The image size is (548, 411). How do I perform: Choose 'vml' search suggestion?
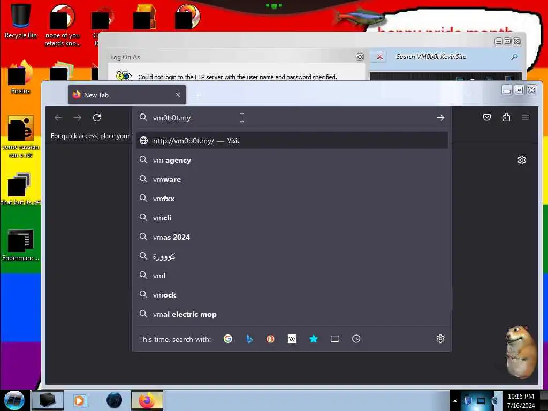[x=292, y=276]
